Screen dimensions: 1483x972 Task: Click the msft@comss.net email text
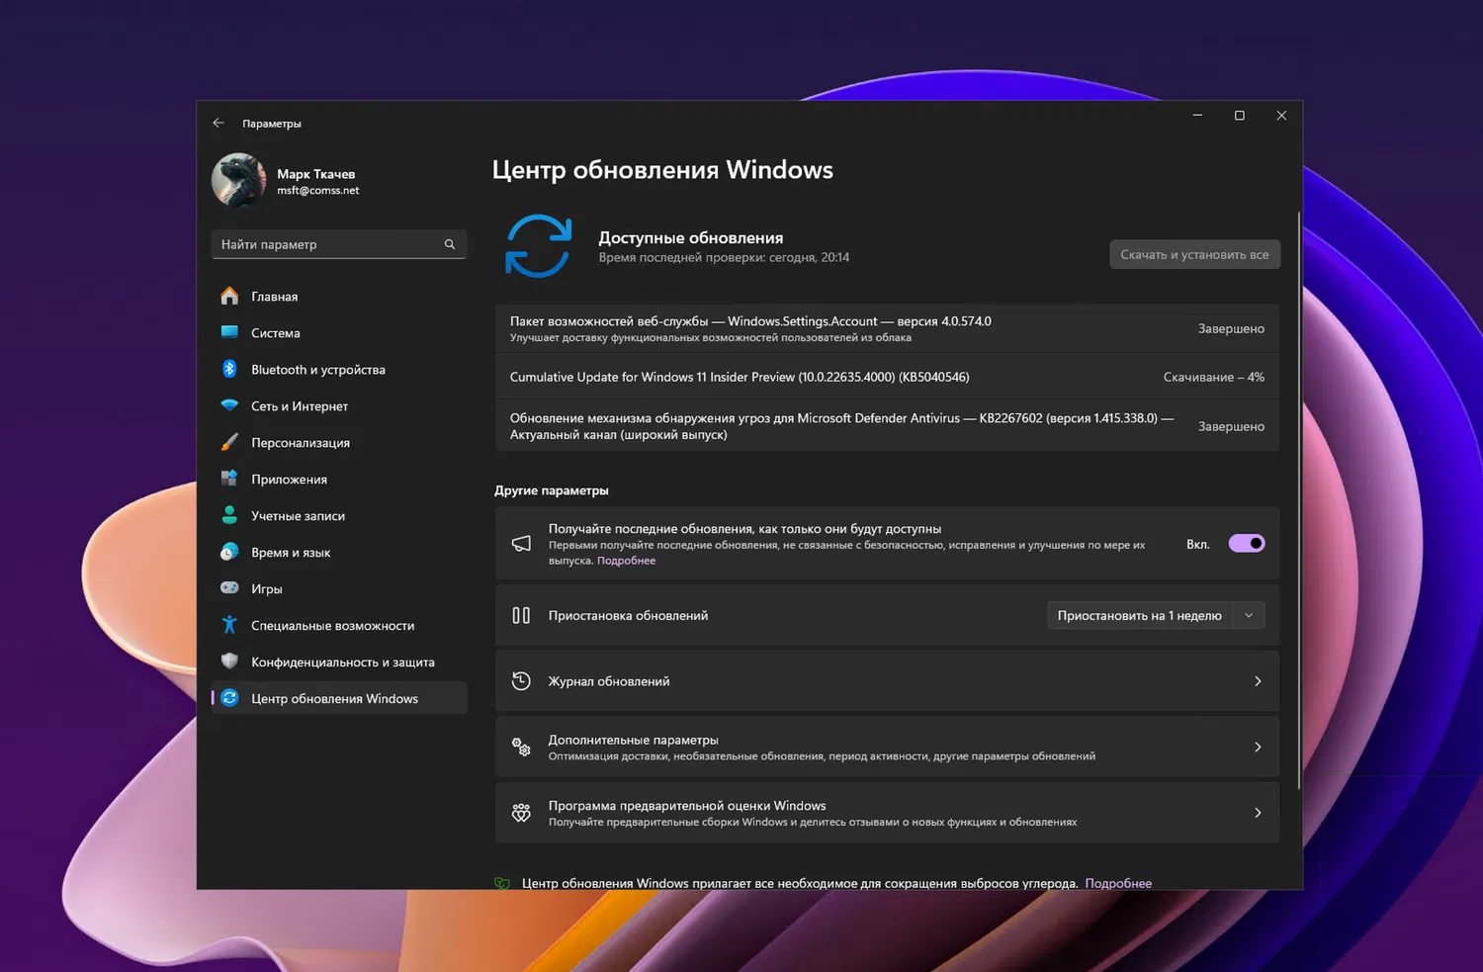pos(317,191)
